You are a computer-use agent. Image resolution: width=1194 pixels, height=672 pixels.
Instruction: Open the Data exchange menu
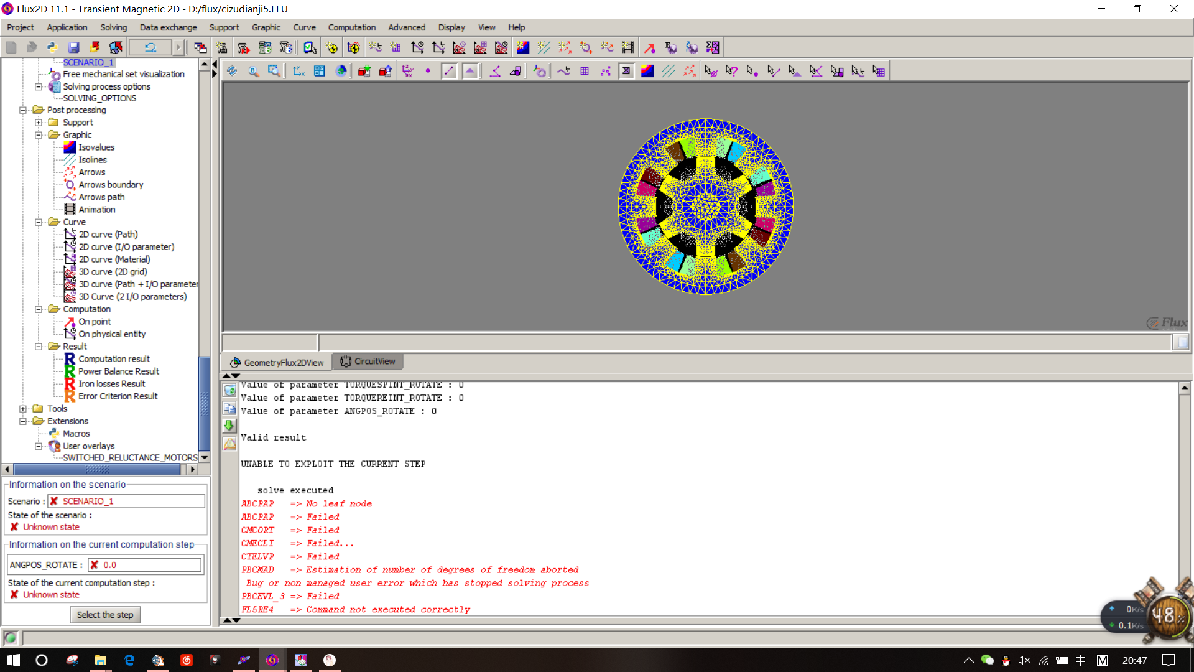tap(168, 27)
